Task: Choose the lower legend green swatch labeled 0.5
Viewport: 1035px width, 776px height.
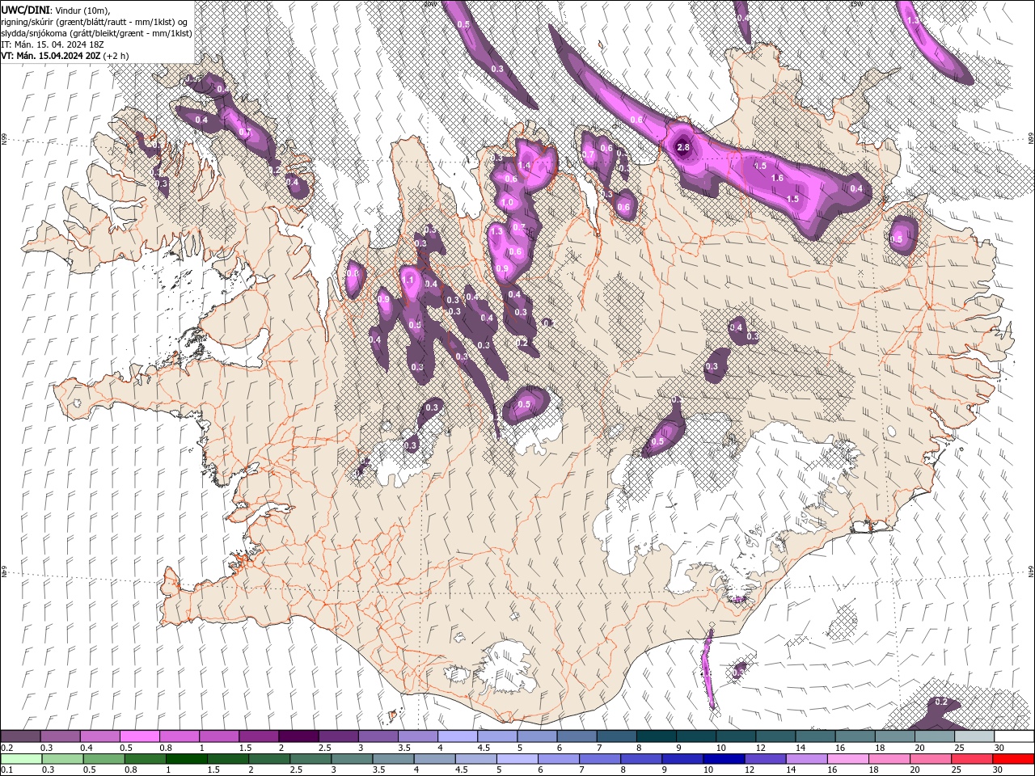Action: 103,759
